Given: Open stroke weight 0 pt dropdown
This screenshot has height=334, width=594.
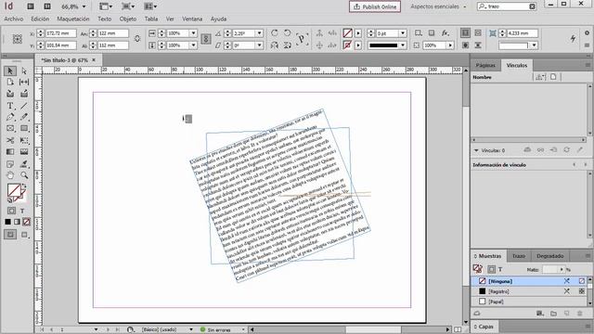Looking at the screenshot, I should tap(403, 33).
